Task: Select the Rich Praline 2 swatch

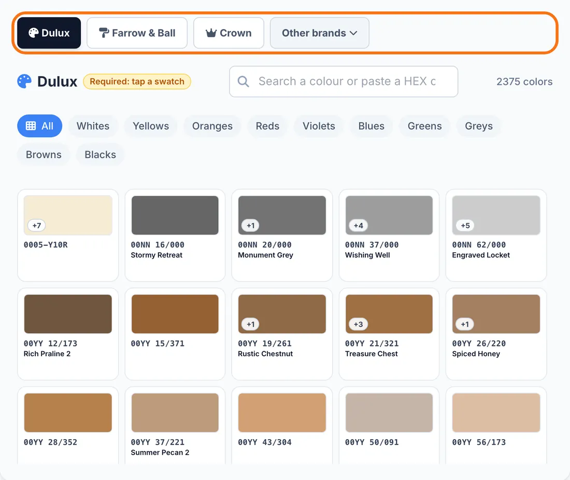Action: (x=68, y=314)
